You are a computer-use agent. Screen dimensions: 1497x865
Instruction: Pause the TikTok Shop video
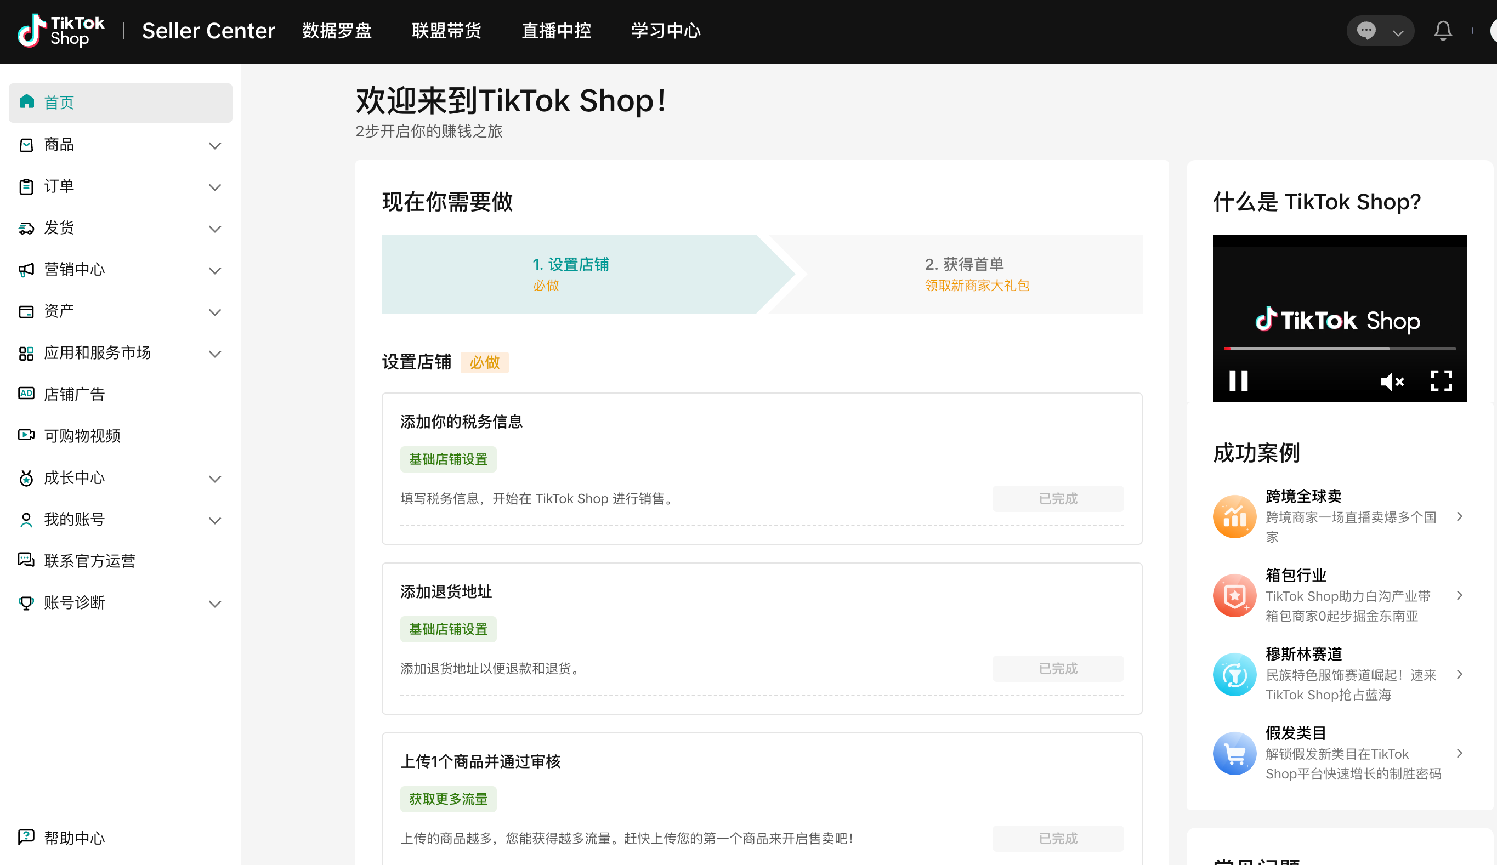pos(1239,381)
